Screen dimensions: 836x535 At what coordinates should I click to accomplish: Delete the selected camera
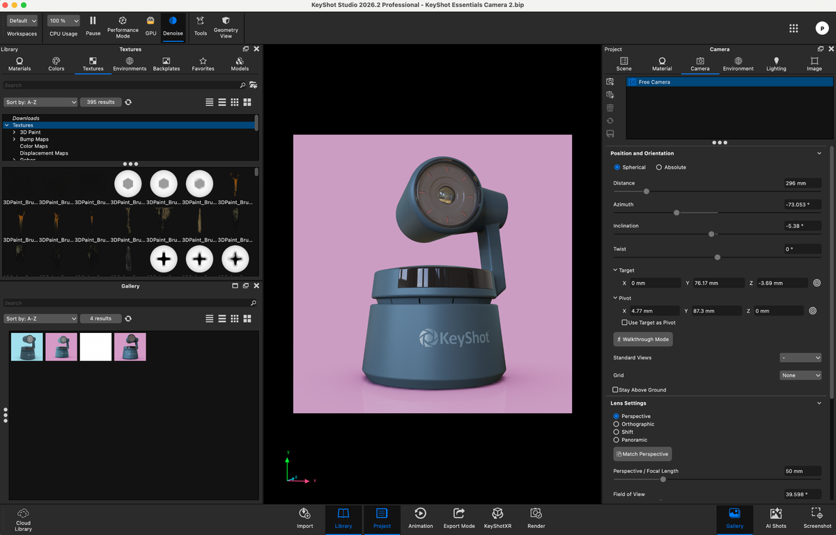(x=610, y=108)
